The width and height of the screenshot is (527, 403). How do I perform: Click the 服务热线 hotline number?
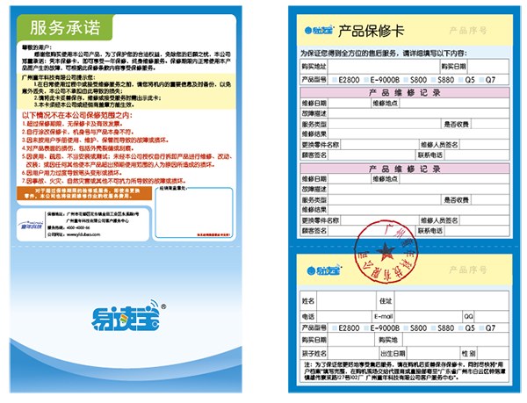(78, 227)
